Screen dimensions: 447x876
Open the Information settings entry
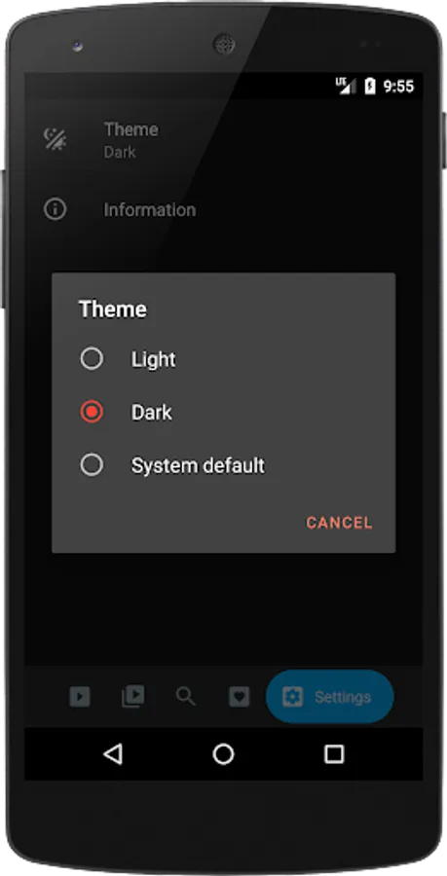tap(224, 210)
